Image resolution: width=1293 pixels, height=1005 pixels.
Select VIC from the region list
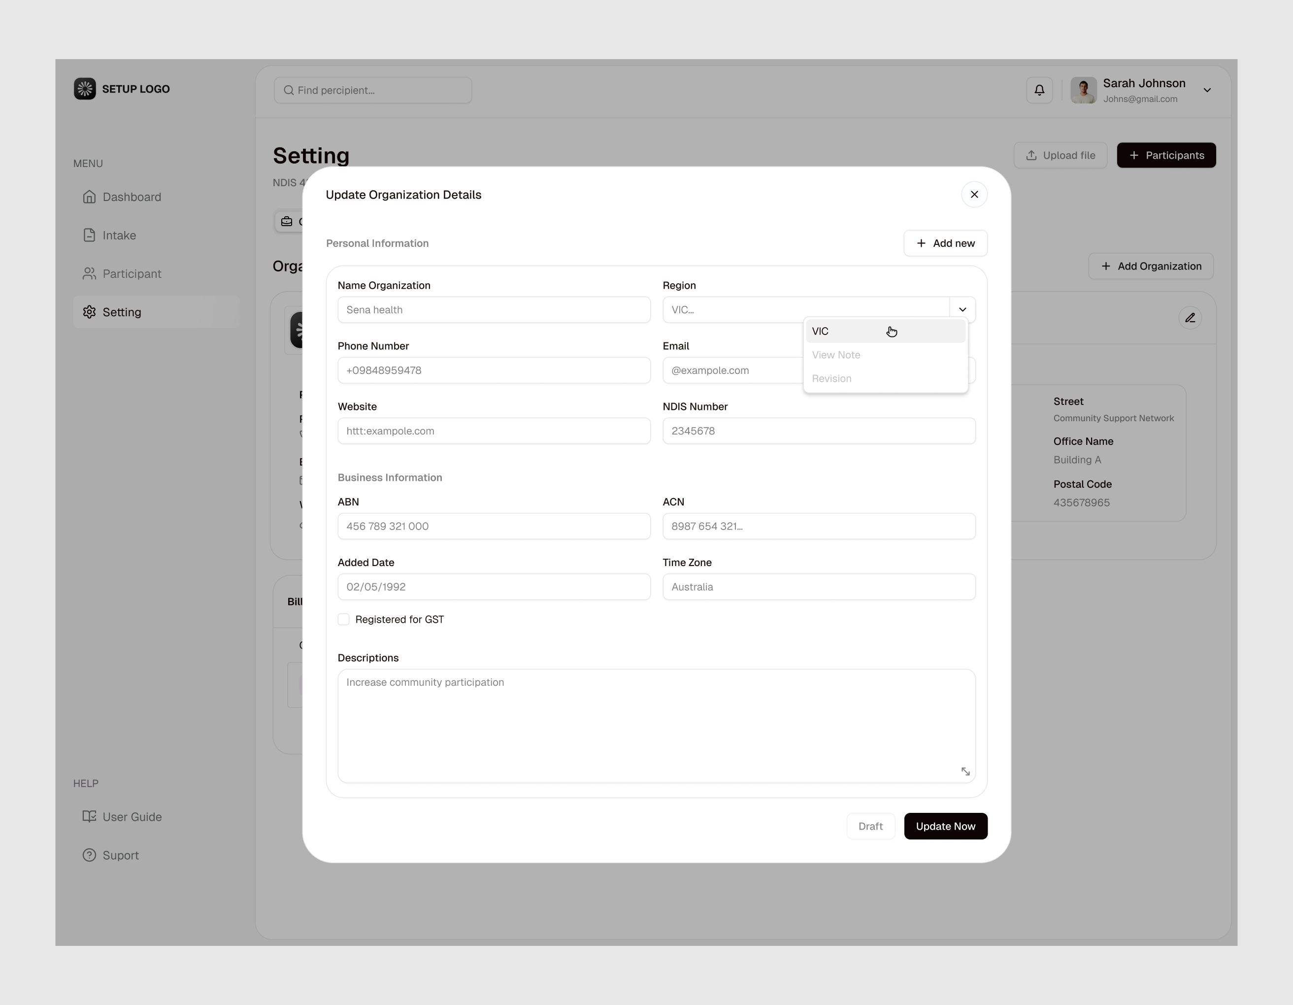click(821, 331)
